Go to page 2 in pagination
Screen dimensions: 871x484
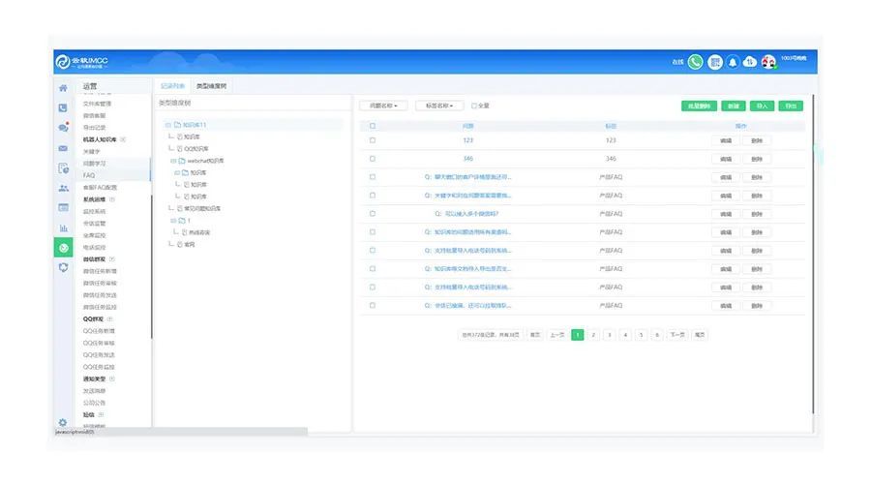(x=593, y=335)
